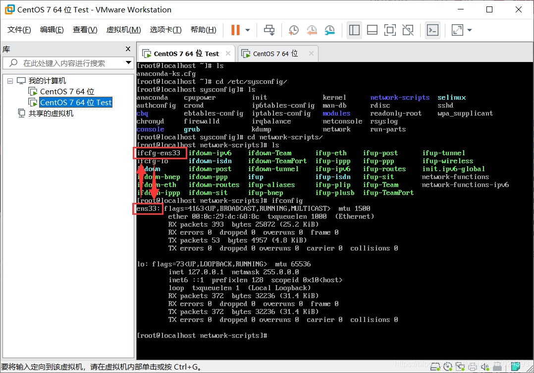Viewport: 534px width, 373px height.
Task: Revert virtual machine to previous snapshot
Action: point(312,30)
